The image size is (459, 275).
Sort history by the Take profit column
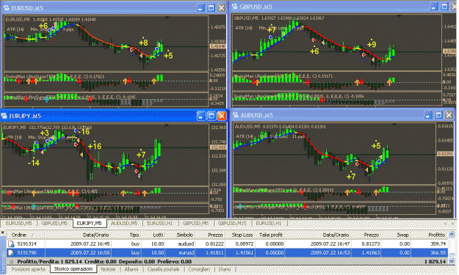pos(271,235)
